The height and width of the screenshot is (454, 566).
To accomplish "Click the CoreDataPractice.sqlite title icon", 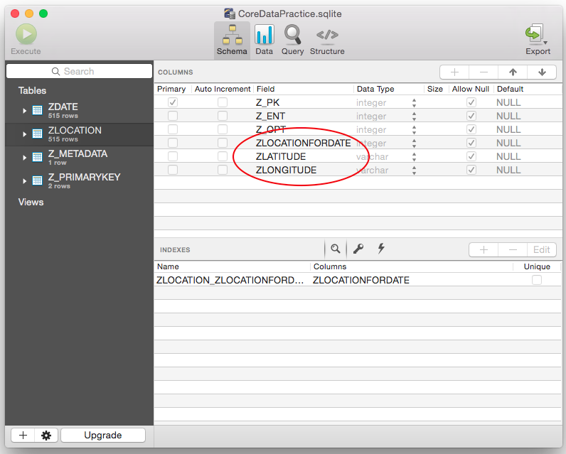I will (x=230, y=13).
